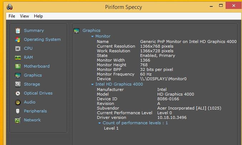Click 'Generic PnP Monitor on Intel HD Graphics 4000'
Image resolution: width=242 pixels, height=145 pixels.
pos(188,42)
